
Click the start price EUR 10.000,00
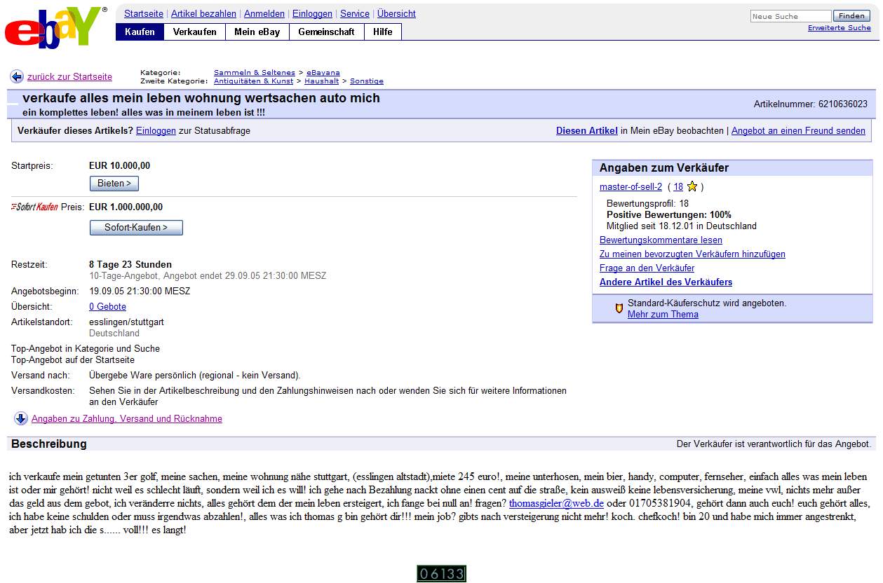tap(119, 166)
